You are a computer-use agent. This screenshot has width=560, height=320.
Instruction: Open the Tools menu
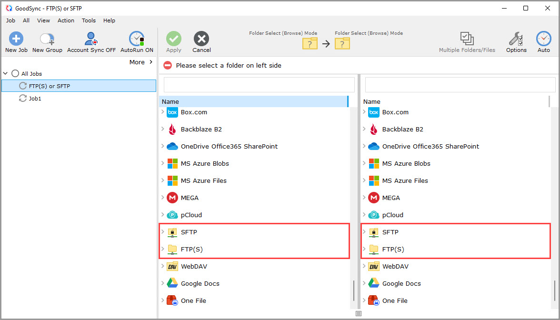pos(89,20)
